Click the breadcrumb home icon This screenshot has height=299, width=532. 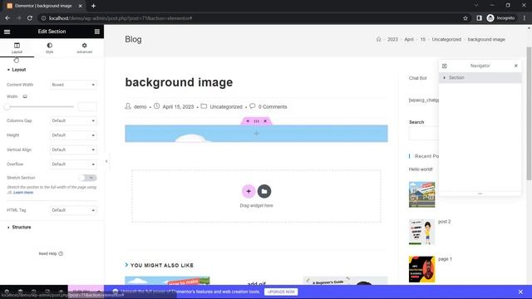click(379, 39)
